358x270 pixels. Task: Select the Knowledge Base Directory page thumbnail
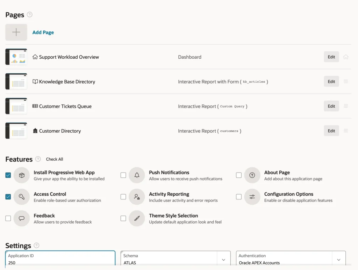pyautogui.click(x=16, y=81)
